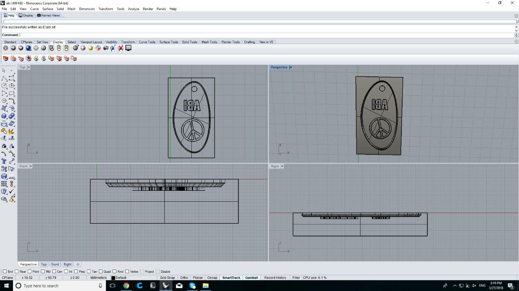Screen dimensions: 519x291
Task: Open the Top viewport dropdown arrow
Action: 28,67
